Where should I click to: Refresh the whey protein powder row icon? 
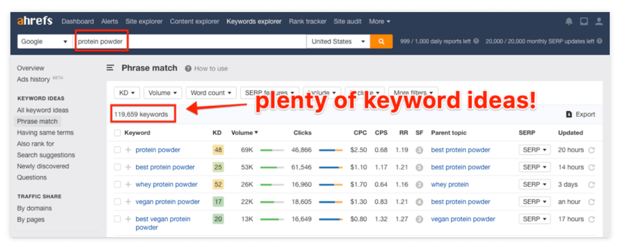pos(591,185)
